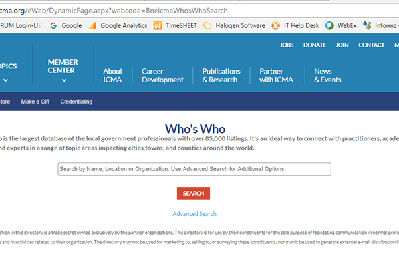Open the WebEx bookmark icon
Image resolution: width=399 pixels, height=266 pixels.
tap(329, 25)
